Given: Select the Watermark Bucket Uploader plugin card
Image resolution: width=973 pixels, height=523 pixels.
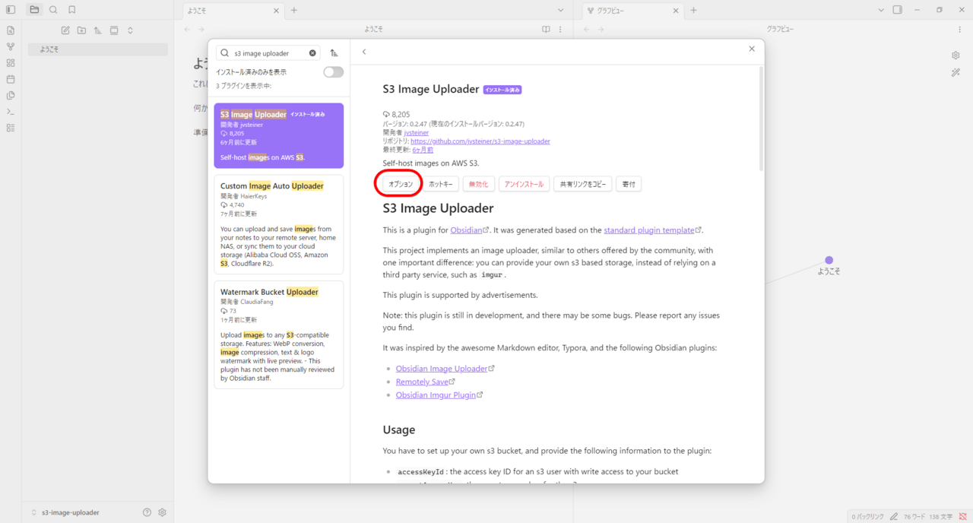Looking at the screenshot, I should (279, 335).
